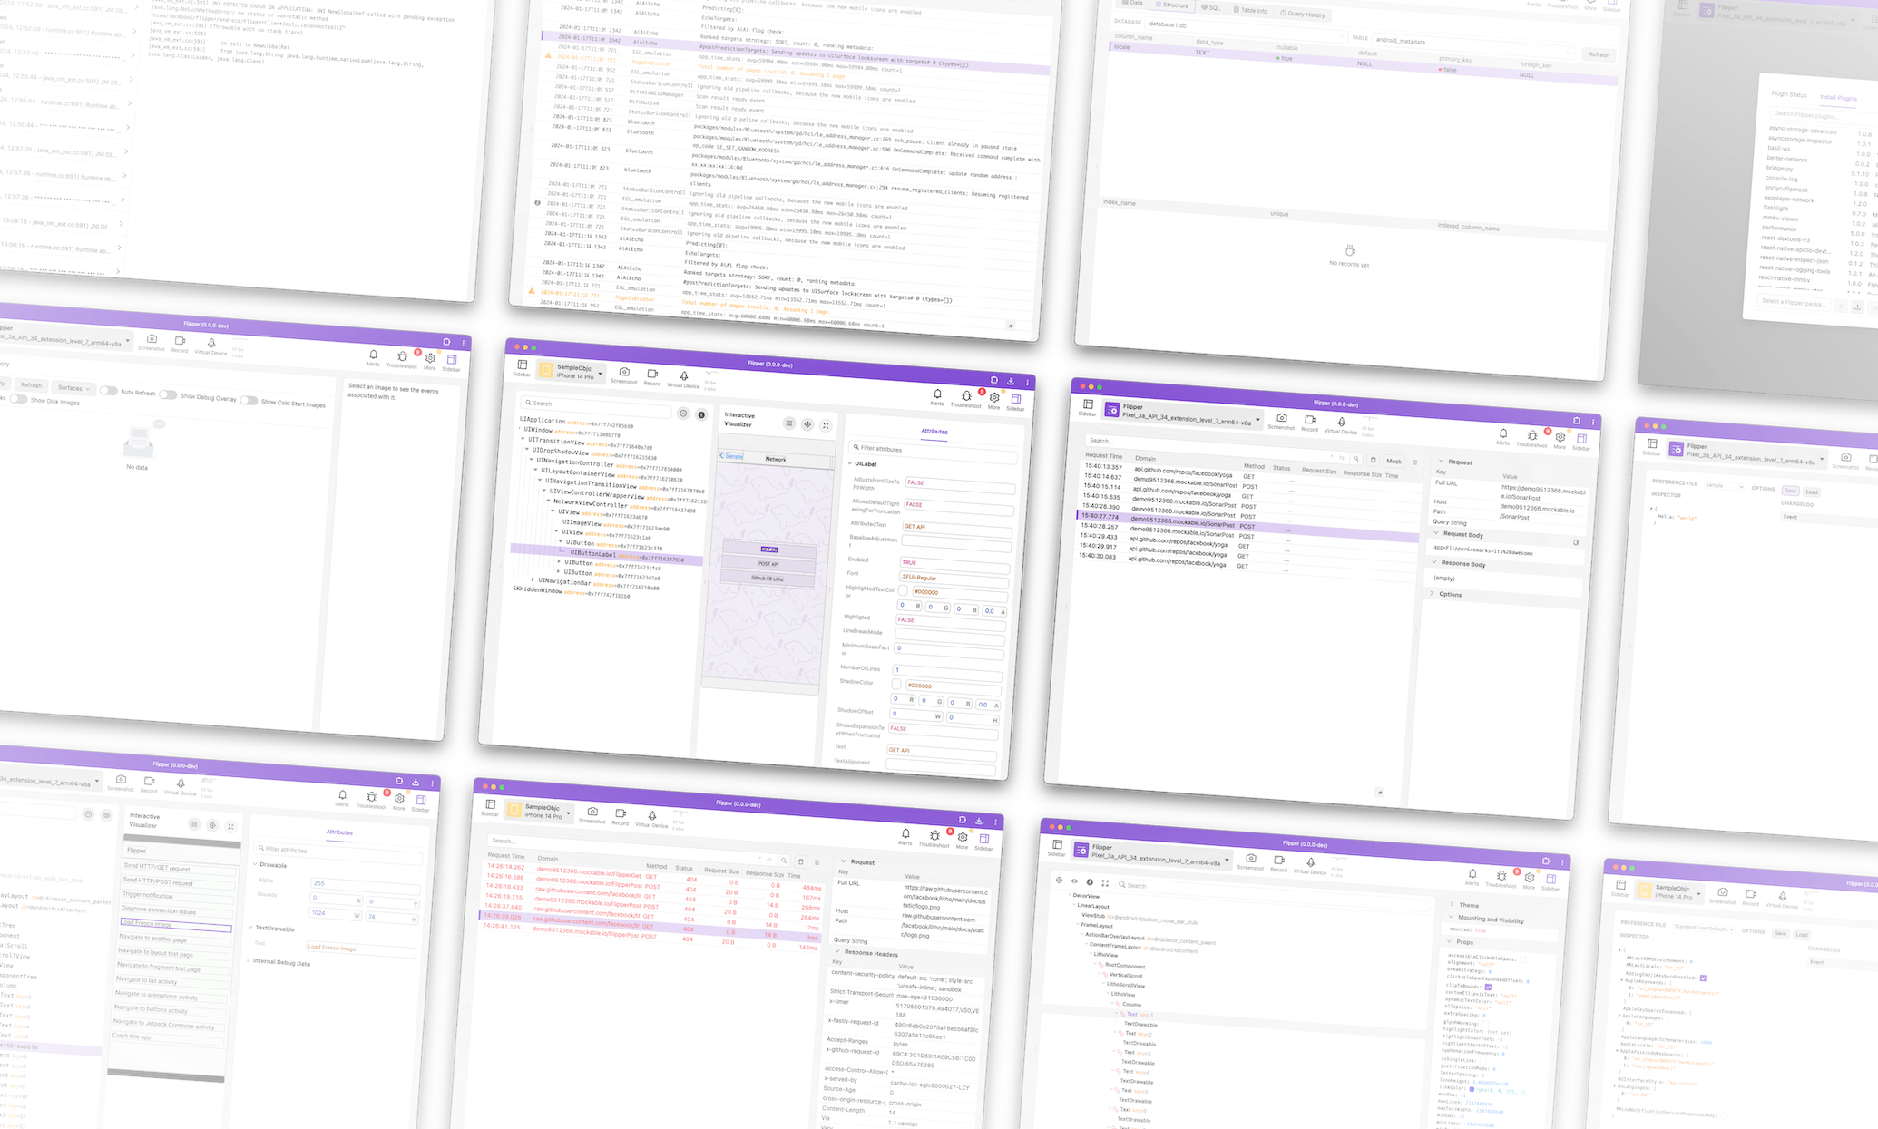Toggle left Sidebar button in UIButtonLabel hierarchy window
This screenshot has width=1878, height=1129.
coord(522,368)
